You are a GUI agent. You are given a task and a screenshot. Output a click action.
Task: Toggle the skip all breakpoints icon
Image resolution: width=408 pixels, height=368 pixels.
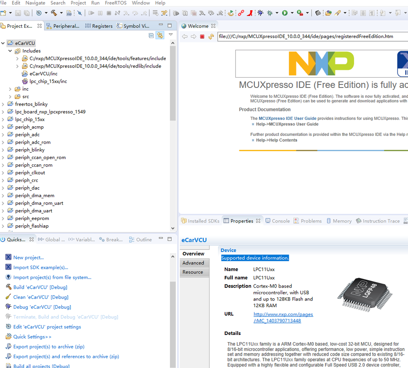[80, 13]
